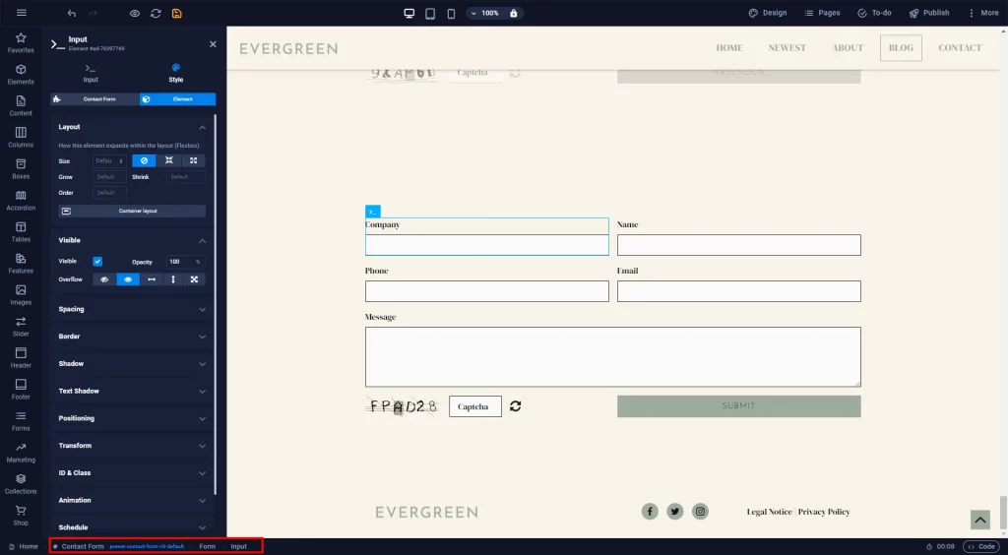Viewport: 1008px width, 555px height.
Task: Click the SUBMIT form button
Action: point(738,406)
